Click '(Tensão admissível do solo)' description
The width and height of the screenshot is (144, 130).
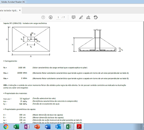pyautogui.click(x=44, y=99)
